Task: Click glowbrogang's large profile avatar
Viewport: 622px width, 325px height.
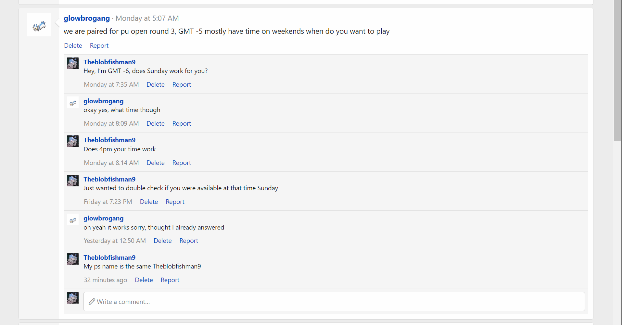Action: click(39, 25)
